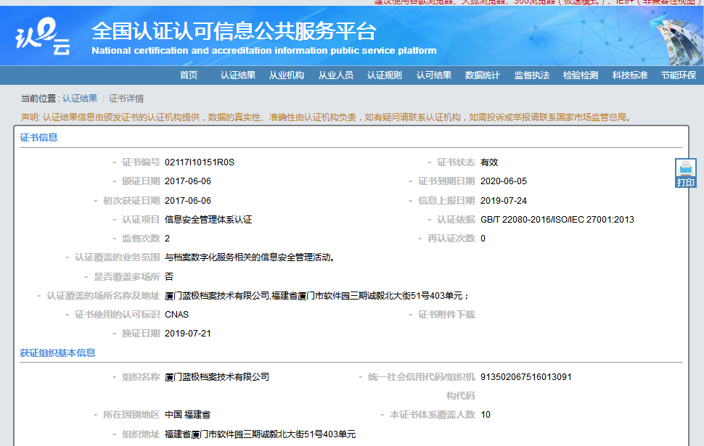Screen dimensions: 704x446
Task: Open the 监督执法 menu item
Action: pos(531,75)
